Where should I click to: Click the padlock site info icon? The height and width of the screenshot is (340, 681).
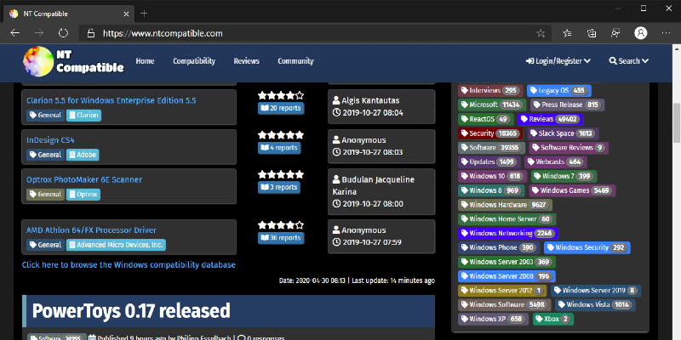click(x=91, y=33)
